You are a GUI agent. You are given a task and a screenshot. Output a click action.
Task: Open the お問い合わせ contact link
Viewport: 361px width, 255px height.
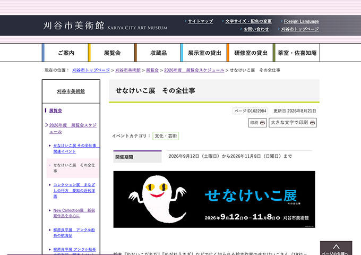tap(256, 29)
